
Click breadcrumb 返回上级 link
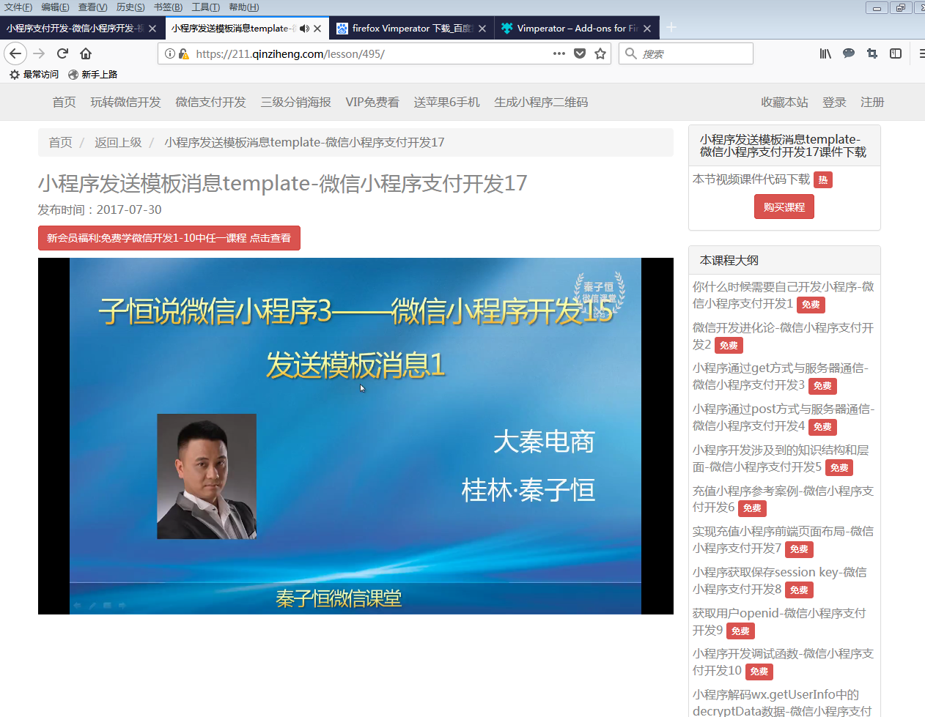tap(118, 142)
